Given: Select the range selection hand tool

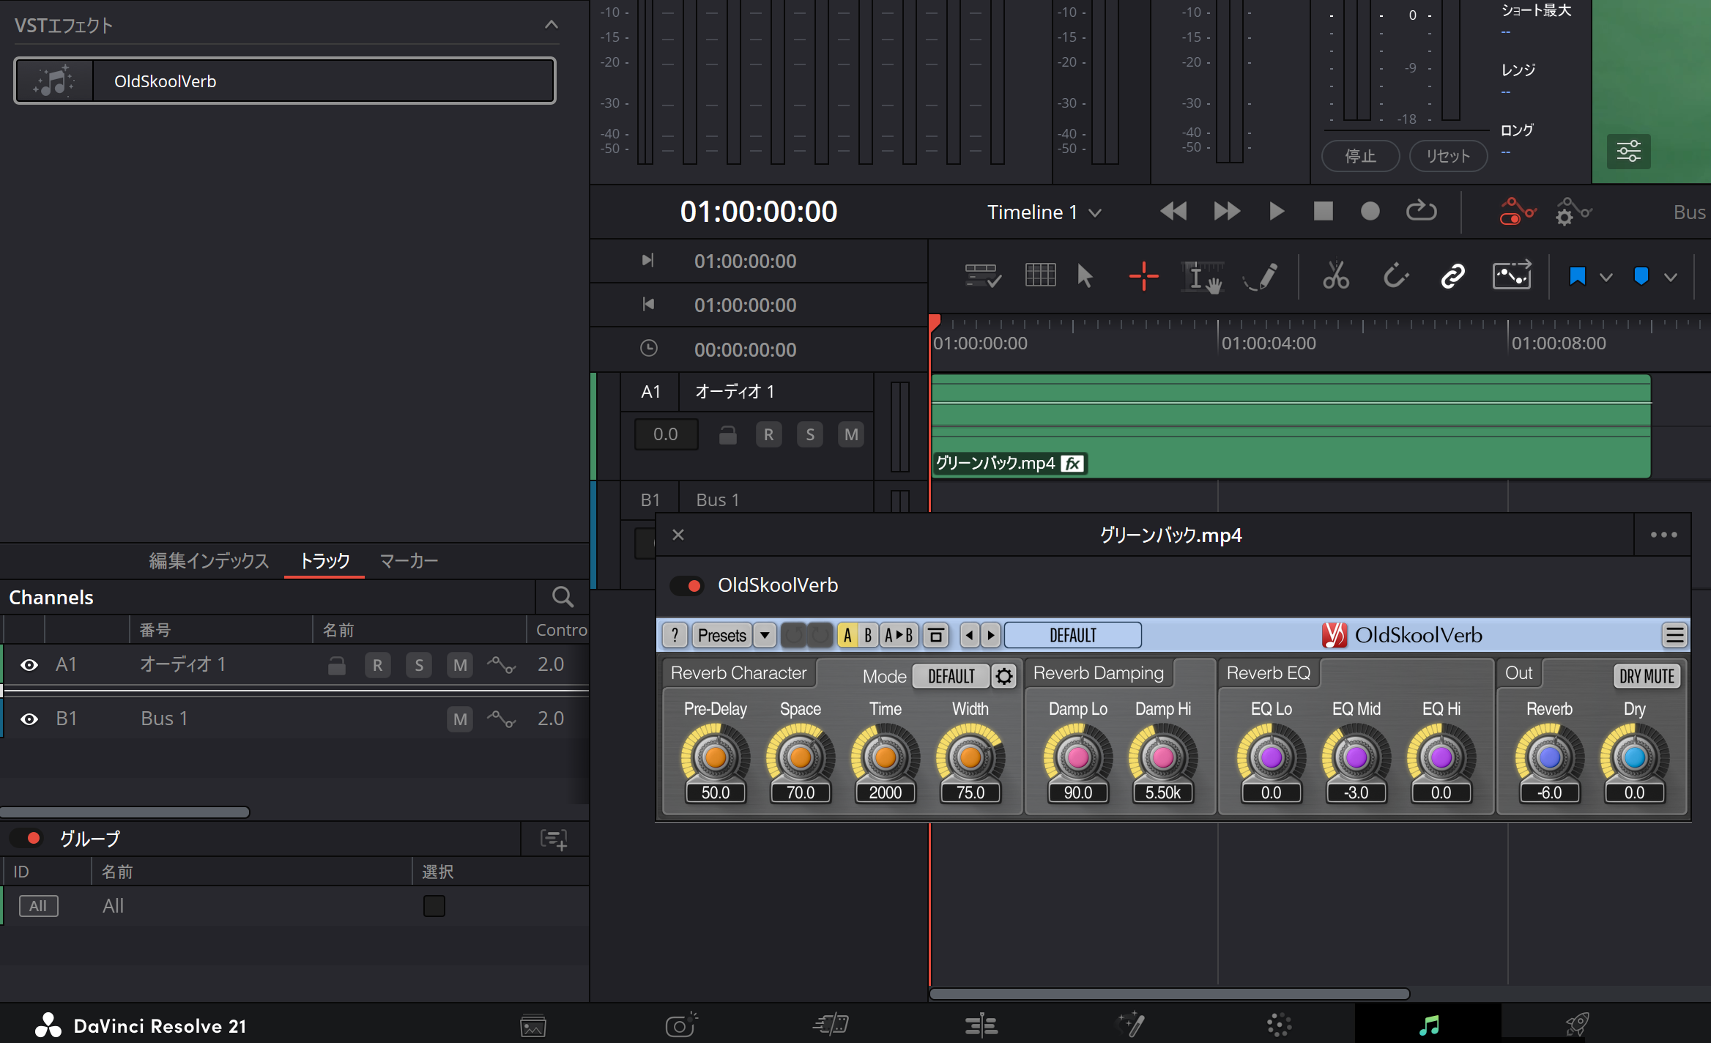Looking at the screenshot, I should pos(1202,277).
